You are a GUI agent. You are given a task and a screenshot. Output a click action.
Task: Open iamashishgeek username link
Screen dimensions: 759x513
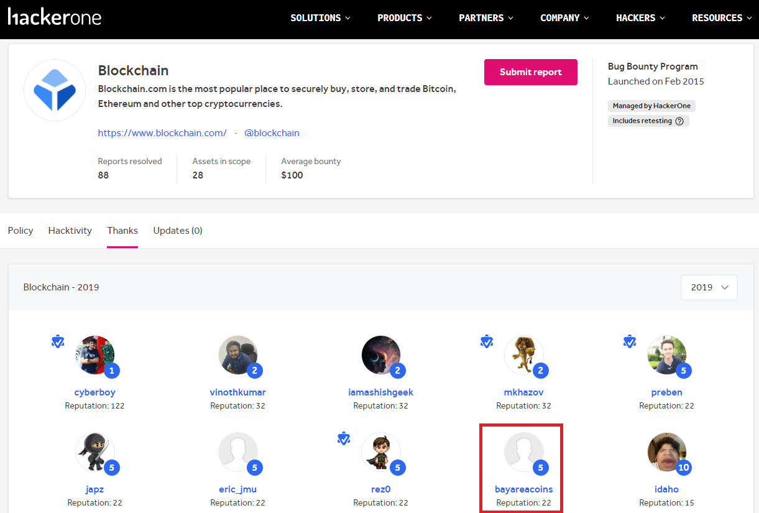click(380, 392)
